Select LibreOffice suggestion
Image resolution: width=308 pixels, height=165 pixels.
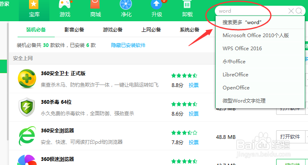click(x=260, y=75)
